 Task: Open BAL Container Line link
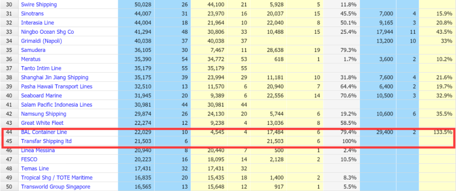pos(43,132)
